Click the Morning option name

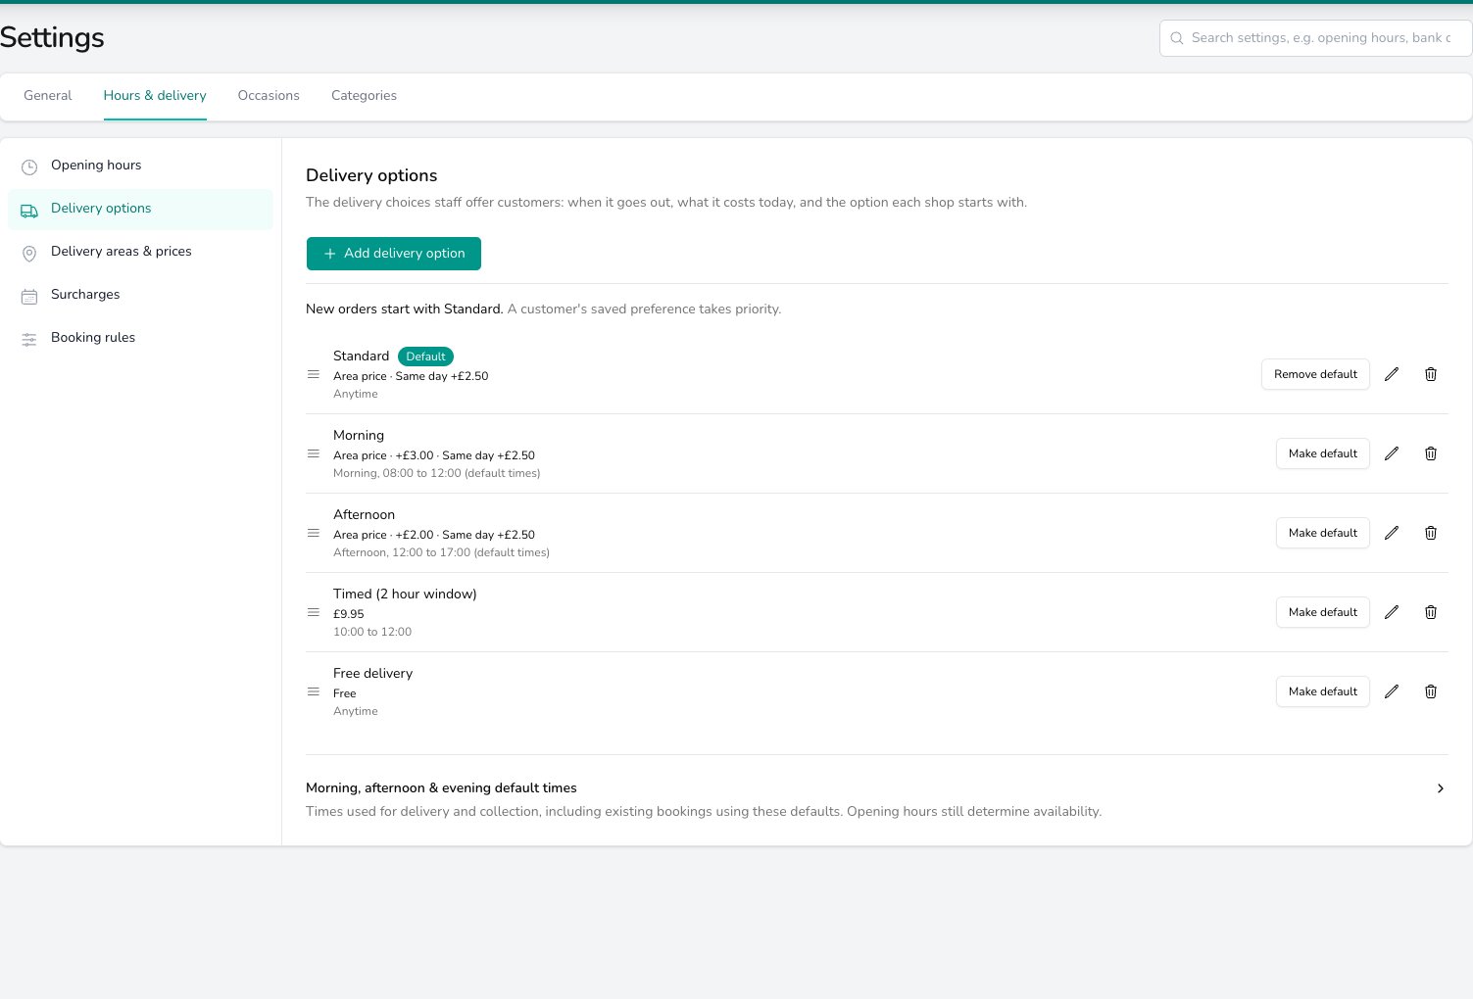359,435
